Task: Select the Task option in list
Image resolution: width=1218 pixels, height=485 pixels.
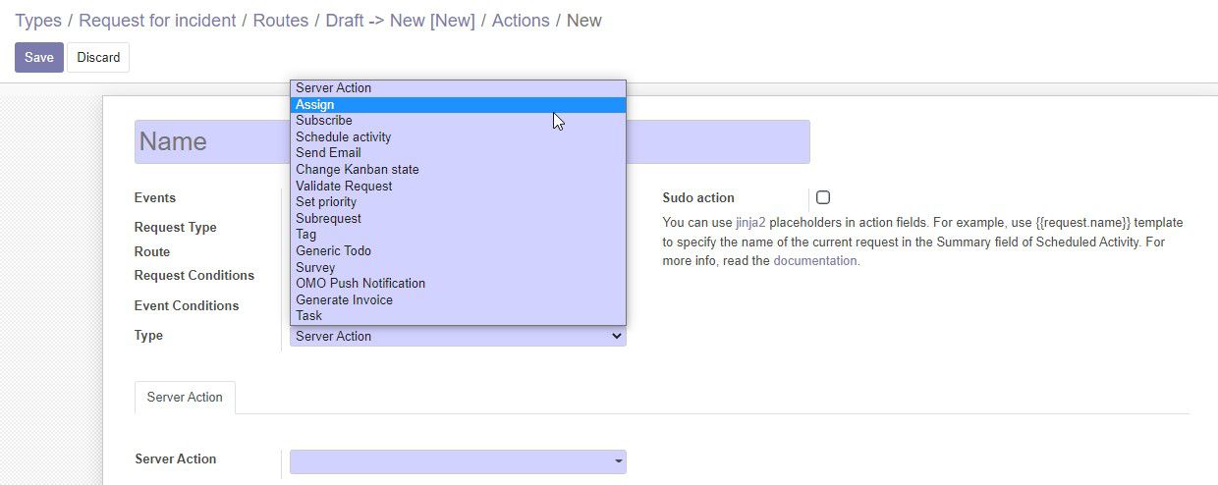Action: [458, 315]
